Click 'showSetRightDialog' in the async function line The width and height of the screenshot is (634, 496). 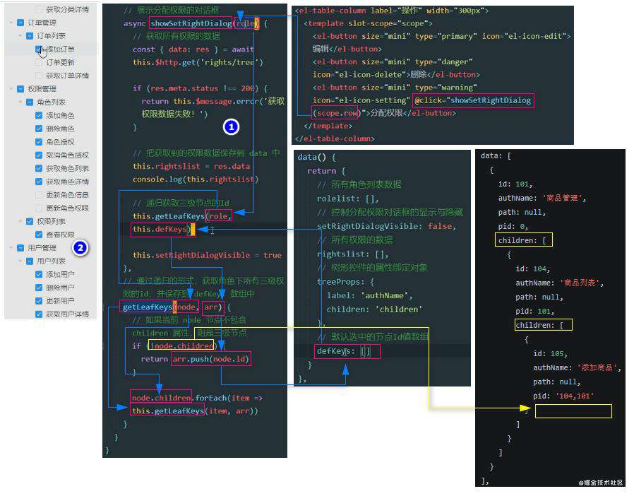tap(191, 23)
